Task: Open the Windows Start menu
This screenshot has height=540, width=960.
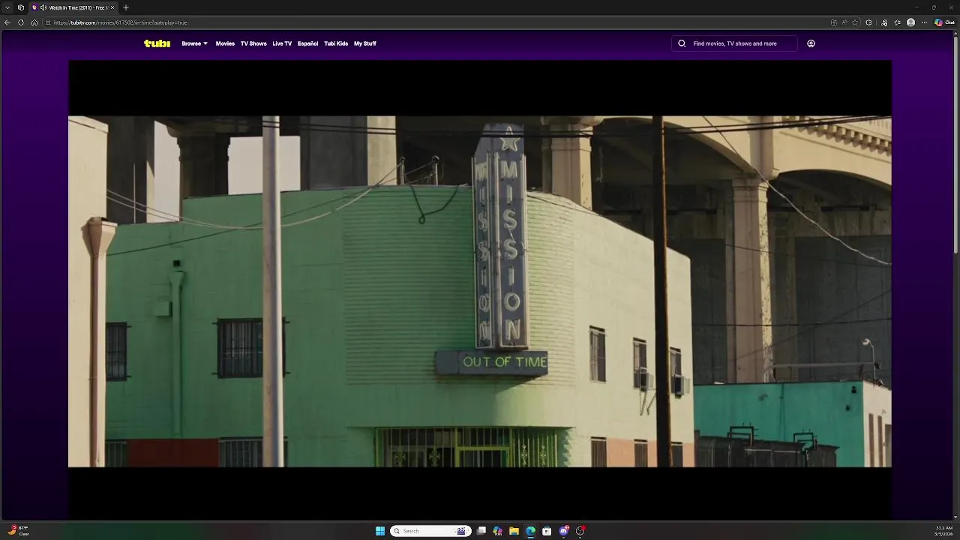Action: (380, 531)
